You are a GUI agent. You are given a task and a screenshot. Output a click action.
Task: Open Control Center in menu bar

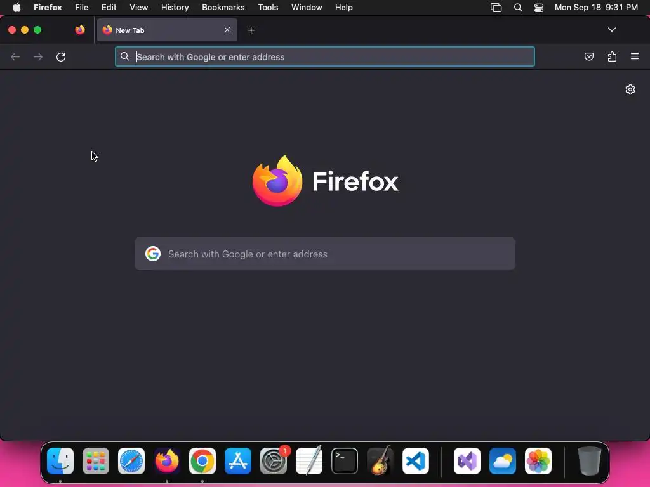coord(538,8)
